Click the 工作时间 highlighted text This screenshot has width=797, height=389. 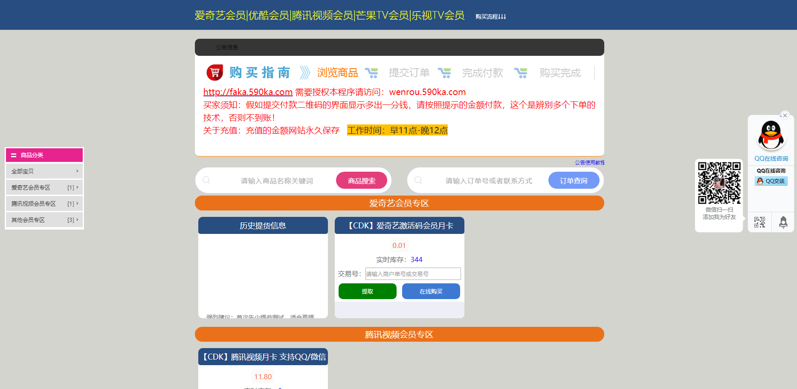click(x=397, y=130)
